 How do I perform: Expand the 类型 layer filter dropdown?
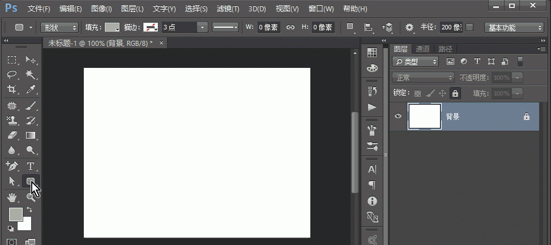point(416,61)
